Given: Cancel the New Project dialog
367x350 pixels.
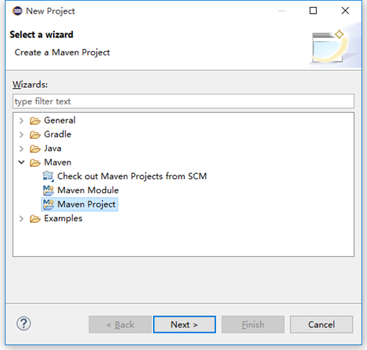Looking at the screenshot, I should [322, 324].
